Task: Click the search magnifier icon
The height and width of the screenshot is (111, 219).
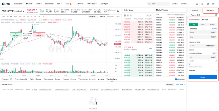Action: click(x=149, y=4)
